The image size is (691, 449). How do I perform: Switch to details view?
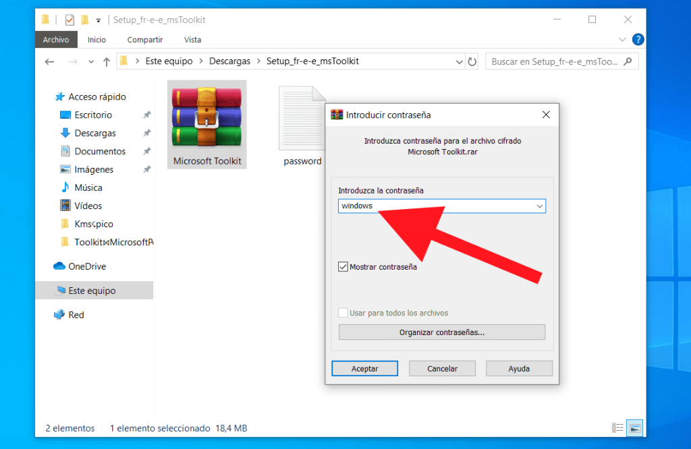tap(617, 427)
